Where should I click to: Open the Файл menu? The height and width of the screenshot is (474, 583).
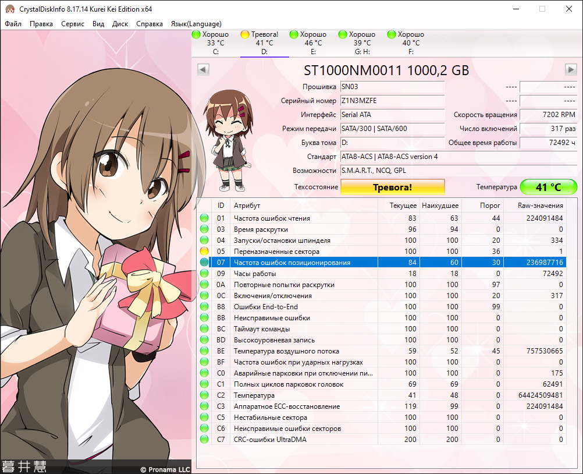pyautogui.click(x=13, y=24)
